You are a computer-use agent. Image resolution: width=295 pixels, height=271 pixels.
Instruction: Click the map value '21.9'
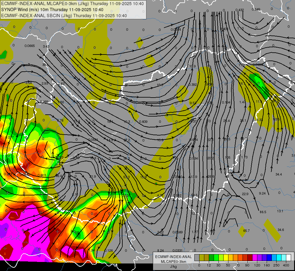point(93,176)
